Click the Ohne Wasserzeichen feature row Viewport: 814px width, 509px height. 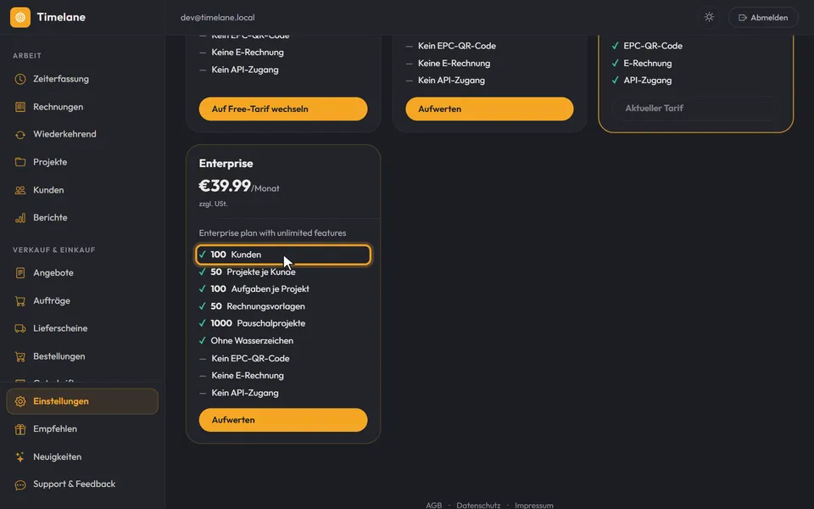[283, 341]
